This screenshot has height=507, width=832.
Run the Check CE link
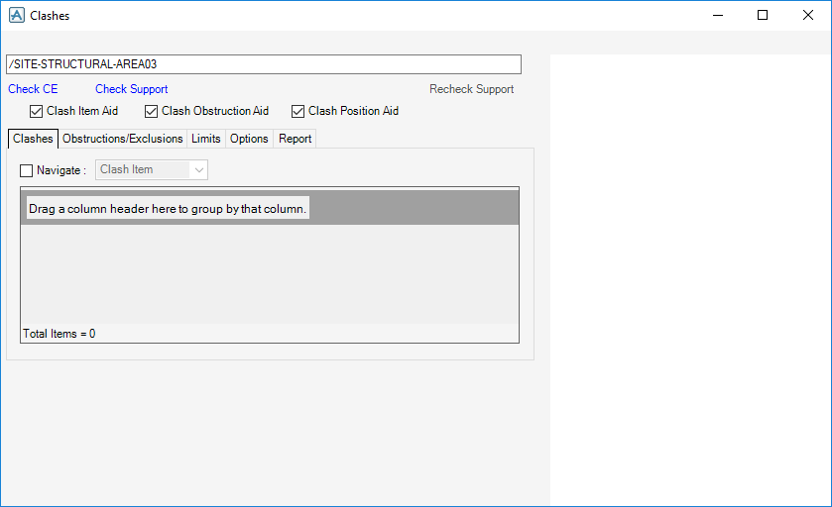33,89
